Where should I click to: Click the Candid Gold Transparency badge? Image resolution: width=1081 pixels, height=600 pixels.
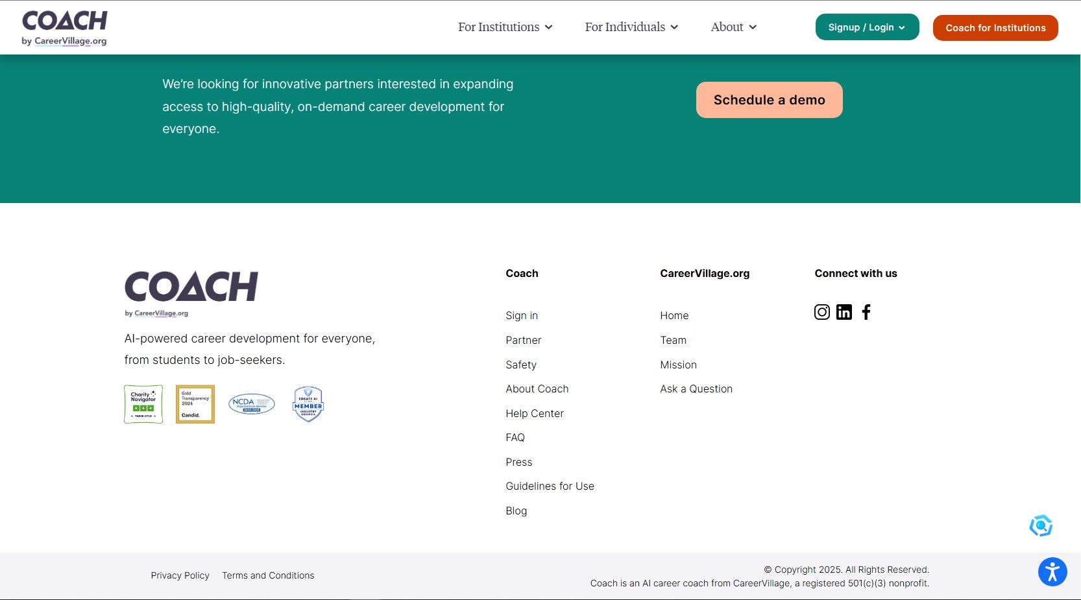click(195, 404)
